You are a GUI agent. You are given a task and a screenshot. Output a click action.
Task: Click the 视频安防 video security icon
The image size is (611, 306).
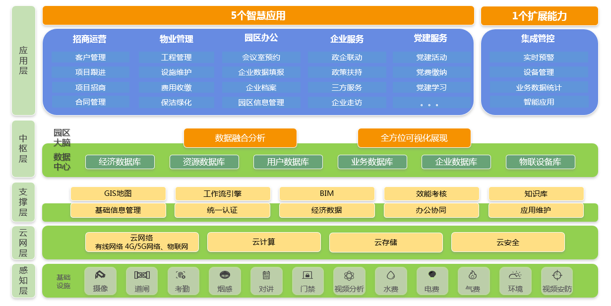(557, 281)
